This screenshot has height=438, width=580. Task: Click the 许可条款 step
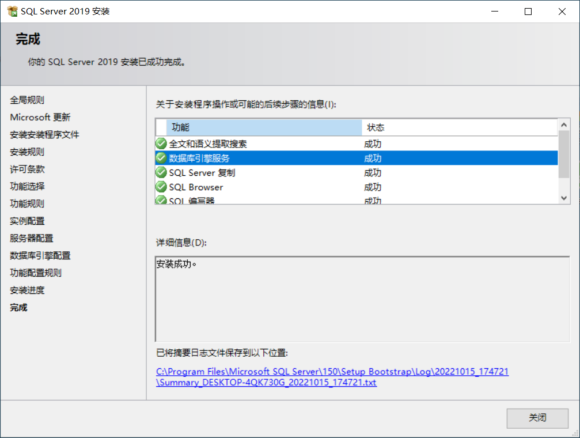pos(27,169)
